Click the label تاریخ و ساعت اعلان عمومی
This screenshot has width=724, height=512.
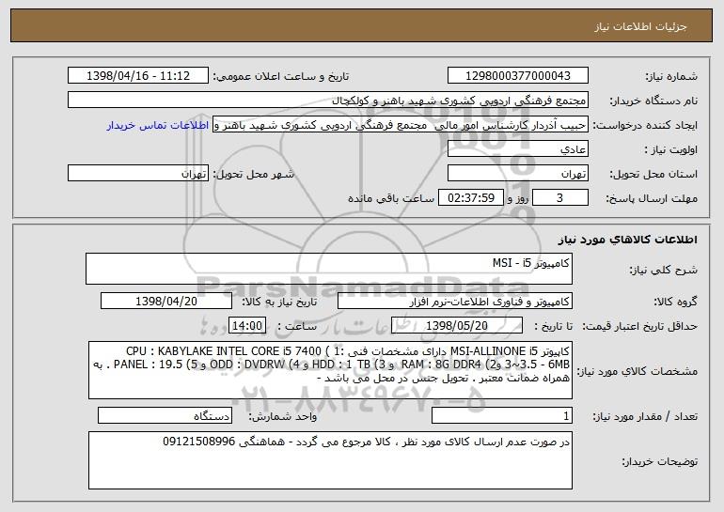point(281,76)
